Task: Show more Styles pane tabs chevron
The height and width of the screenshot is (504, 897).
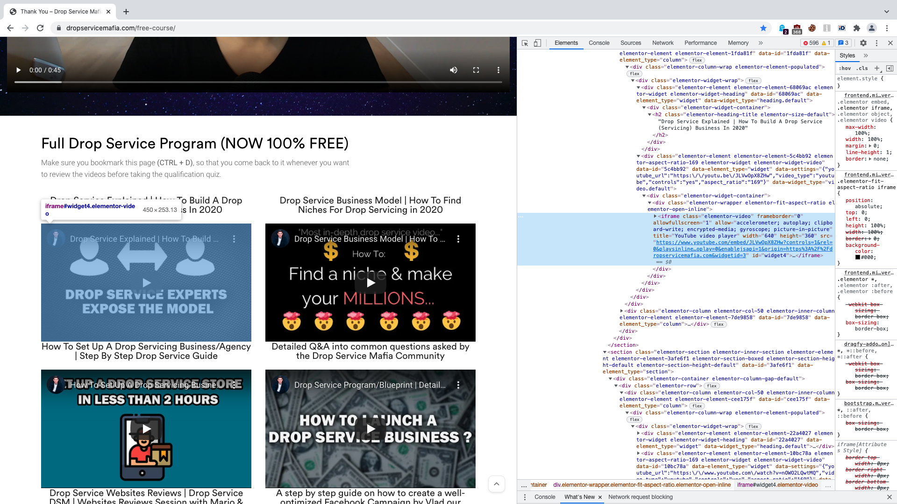Action: pyautogui.click(x=866, y=56)
